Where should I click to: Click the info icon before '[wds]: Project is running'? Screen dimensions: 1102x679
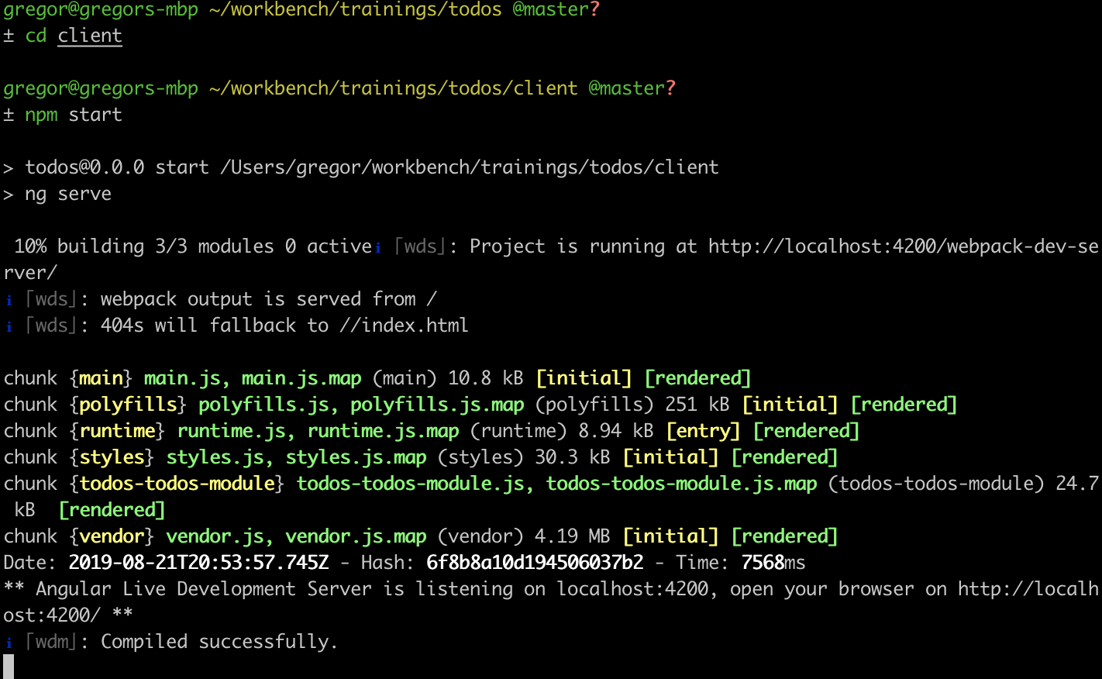click(378, 246)
